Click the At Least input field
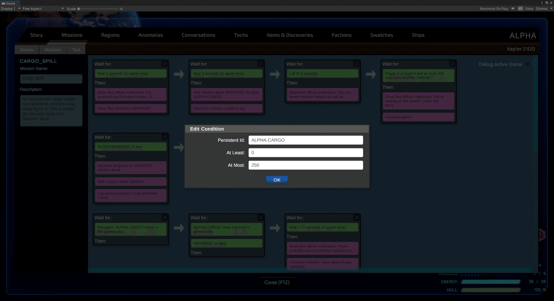The height and width of the screenshot is (301, 554). pyautogui.click(x=306, y=152)
